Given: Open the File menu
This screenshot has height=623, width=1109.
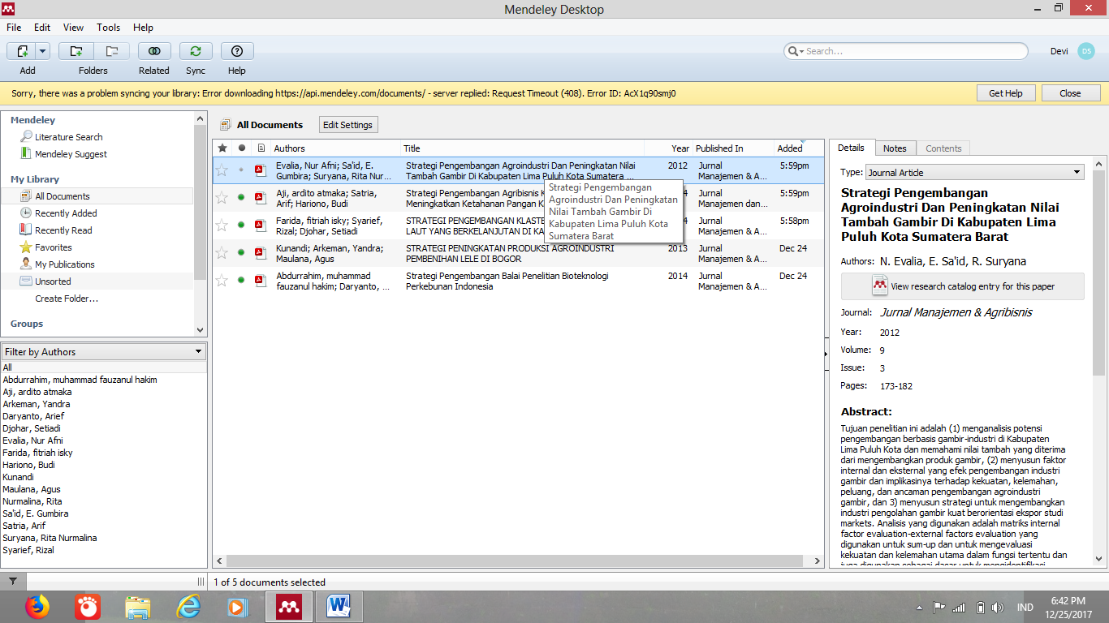Looking at the screenshot, I should pos(14,28).
